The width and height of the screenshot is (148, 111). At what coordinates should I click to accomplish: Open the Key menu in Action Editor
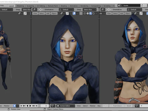(99, 106)
